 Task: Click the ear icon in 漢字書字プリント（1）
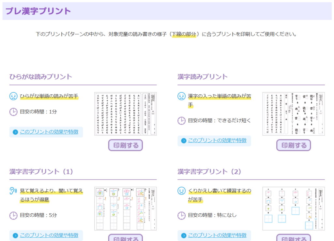[x=13, y=191]
